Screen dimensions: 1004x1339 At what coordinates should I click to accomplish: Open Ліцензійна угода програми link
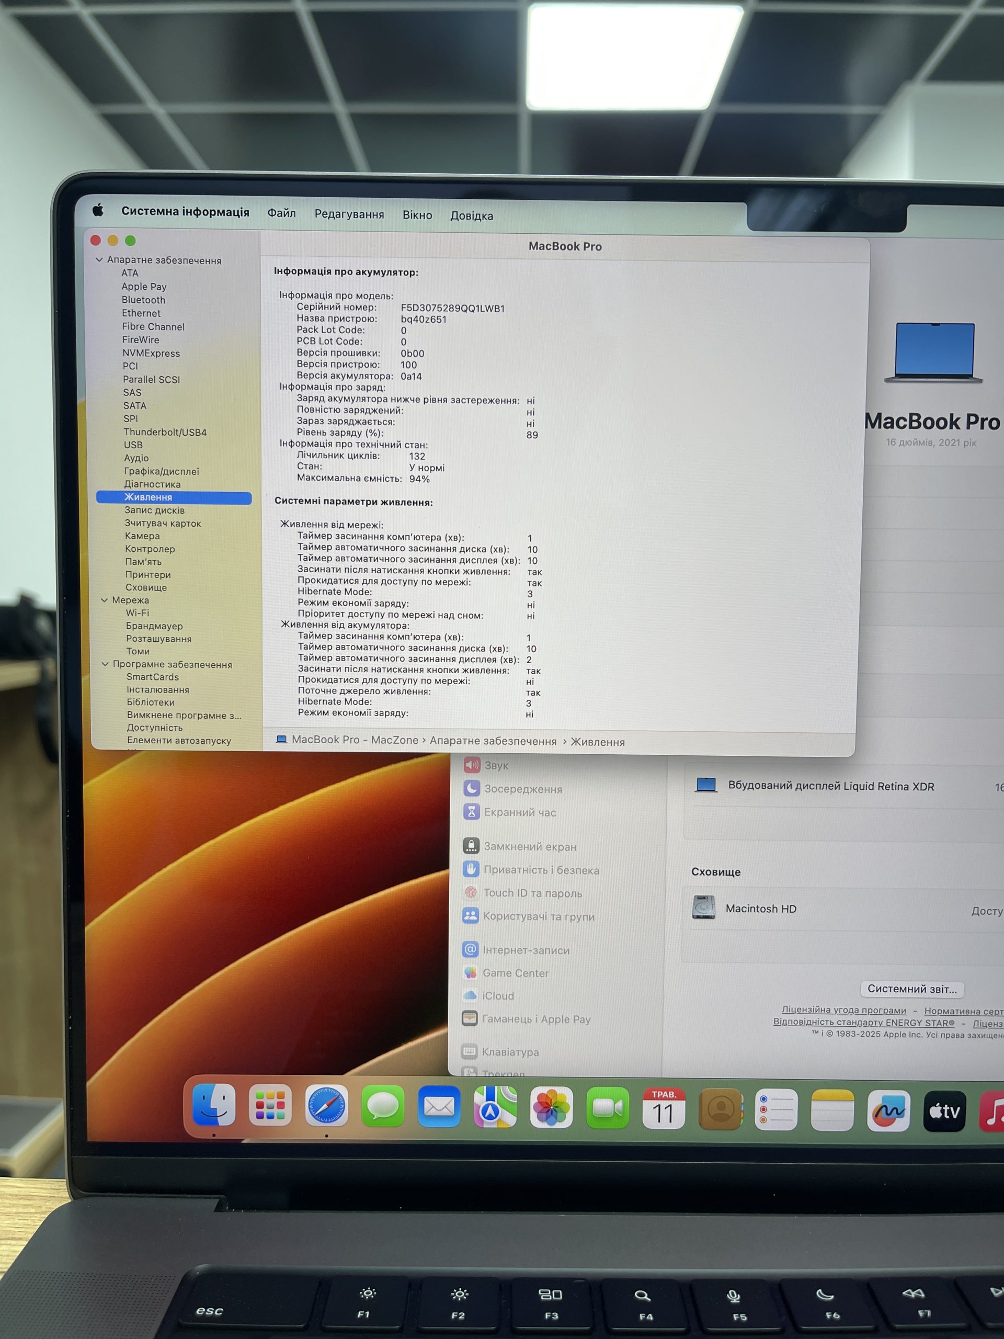tap(843, 1011)
